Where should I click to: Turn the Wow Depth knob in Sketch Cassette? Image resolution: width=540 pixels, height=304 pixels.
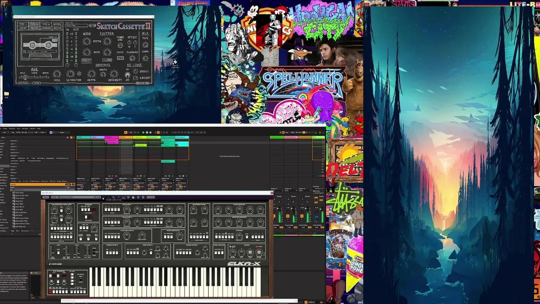[87, 41]
